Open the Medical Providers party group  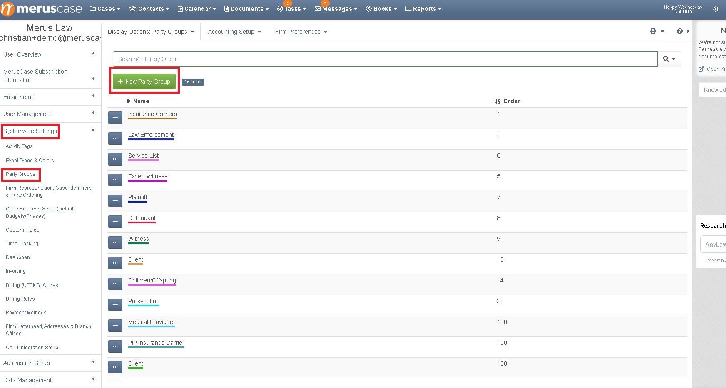(152, 322)
